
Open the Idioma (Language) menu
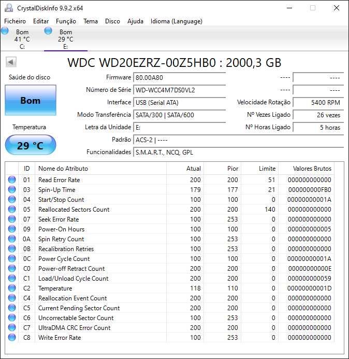[x=177, y=21]
